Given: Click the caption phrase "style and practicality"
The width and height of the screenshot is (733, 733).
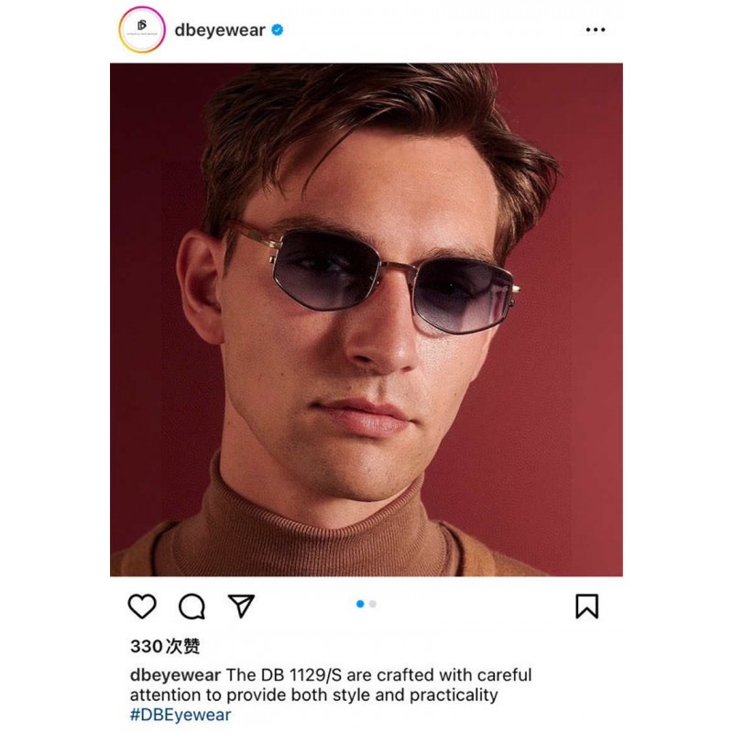Looking at the screenshot, I should click(x=422, y=695).
